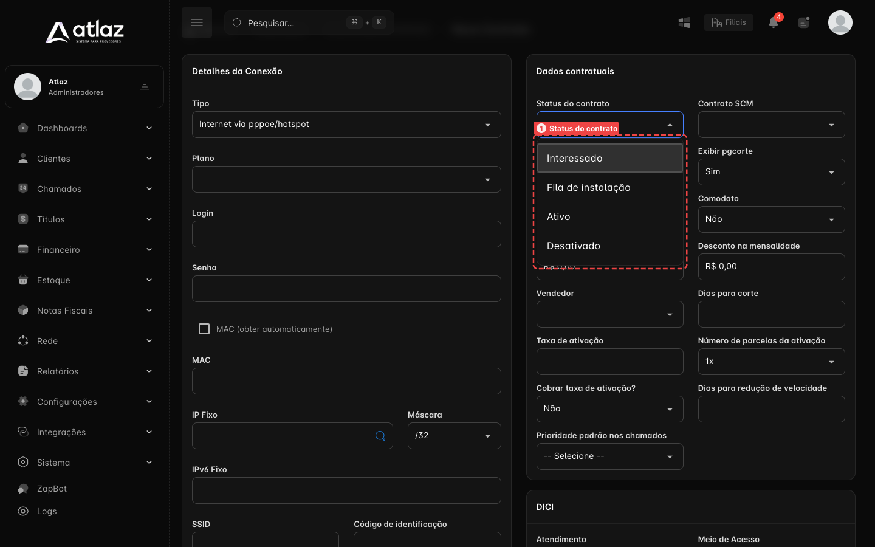Screen dimensions: 875x547
Task: Click the Relatórios document icon
Action: pyautogui.click(x=23, y=371)
